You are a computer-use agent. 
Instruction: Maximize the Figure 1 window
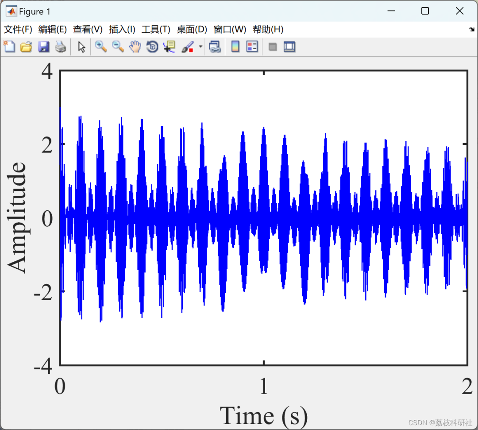pos(425,11)
